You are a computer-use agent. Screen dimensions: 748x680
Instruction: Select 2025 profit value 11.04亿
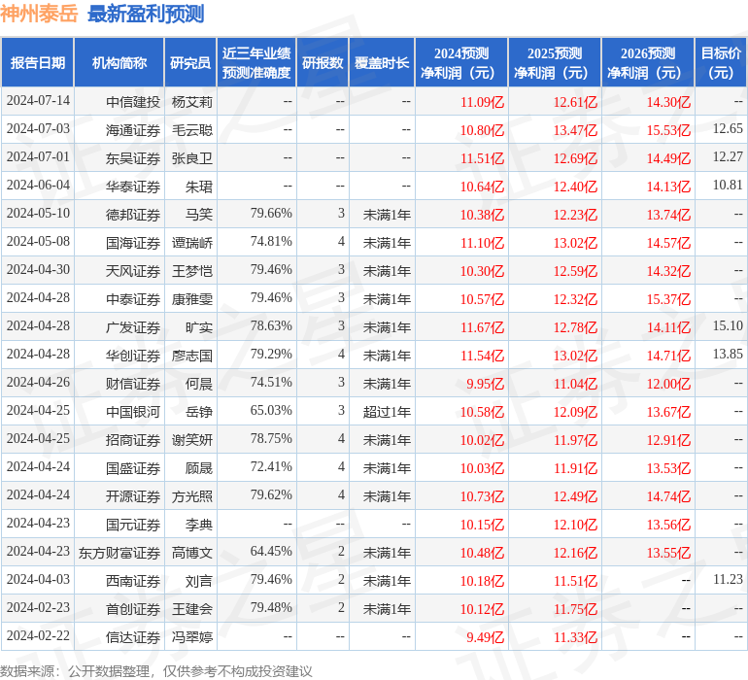point(575,383)
